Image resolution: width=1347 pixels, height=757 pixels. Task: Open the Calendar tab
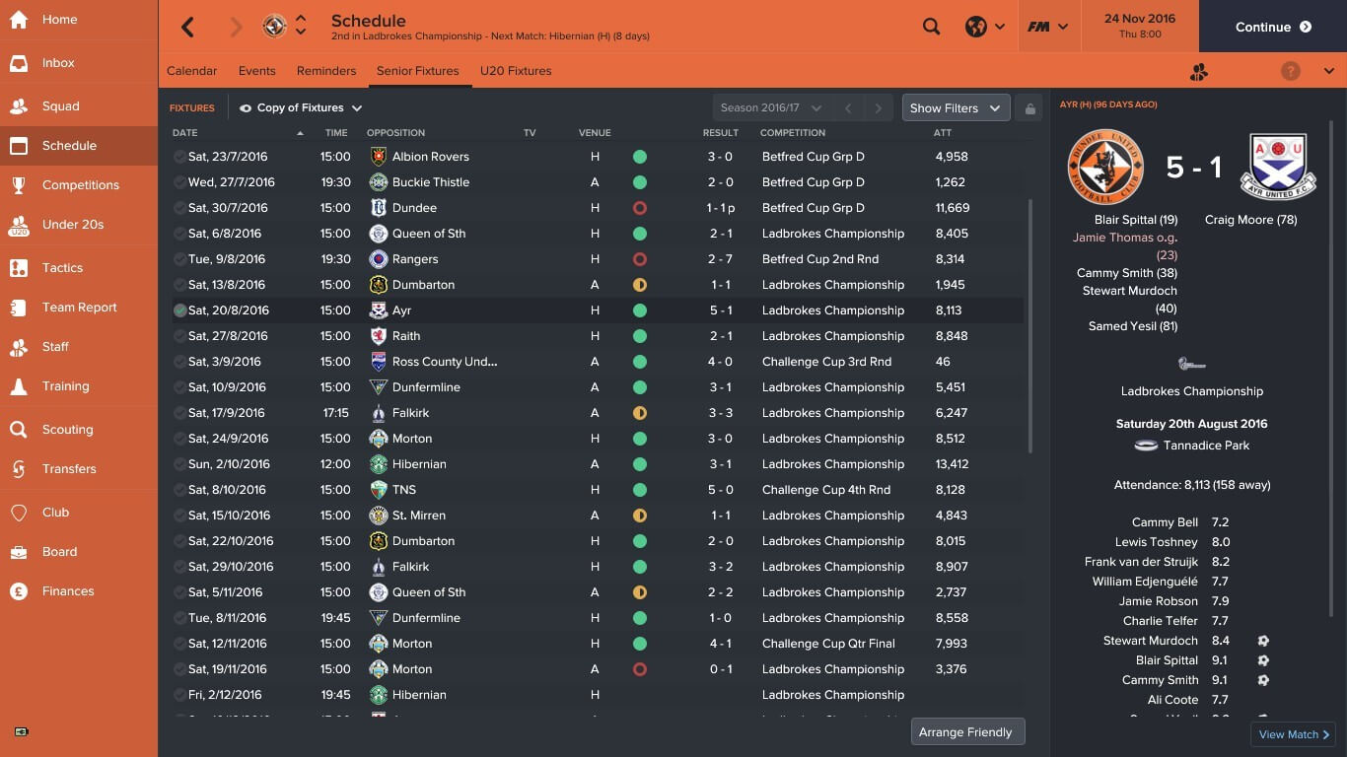tap(192, 71)
